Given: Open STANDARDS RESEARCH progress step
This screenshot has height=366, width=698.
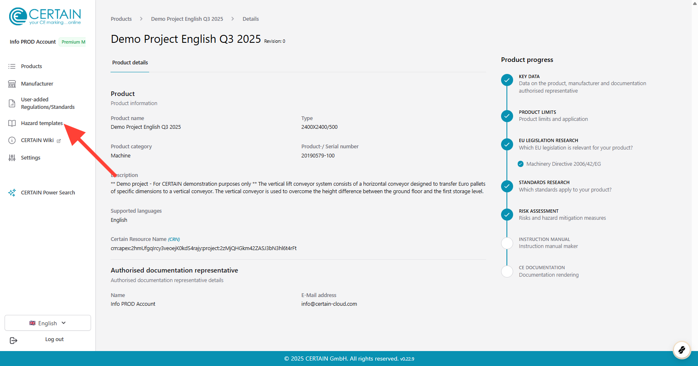Looking at the screenshot, I should coord(565,186).
